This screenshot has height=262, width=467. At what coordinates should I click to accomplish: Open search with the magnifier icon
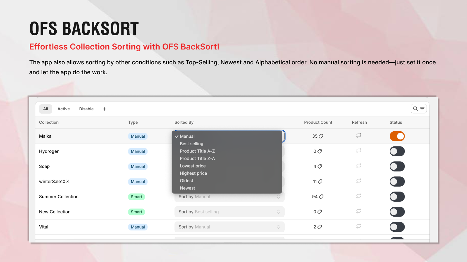[416, 109]
